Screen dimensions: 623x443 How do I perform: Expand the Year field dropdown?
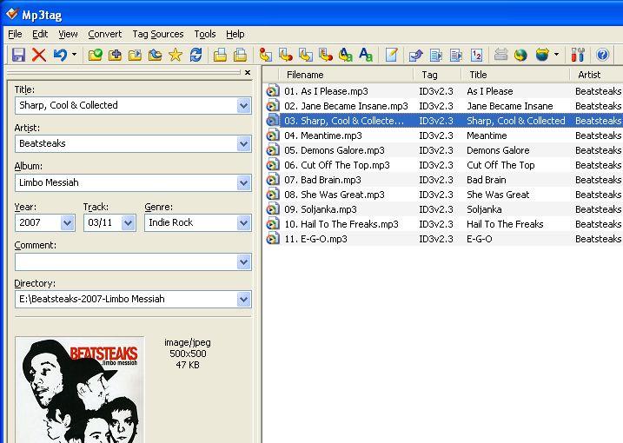pyautogui.click(x=68, y=223)
